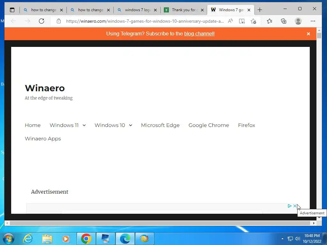Open the Windows Start orb

(9, 239)
